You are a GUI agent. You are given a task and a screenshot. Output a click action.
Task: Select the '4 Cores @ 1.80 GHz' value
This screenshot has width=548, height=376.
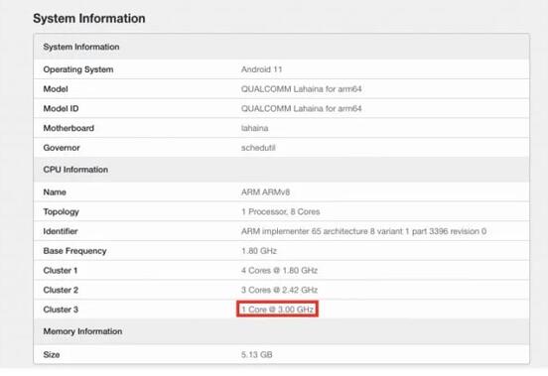tap(279, 271)
